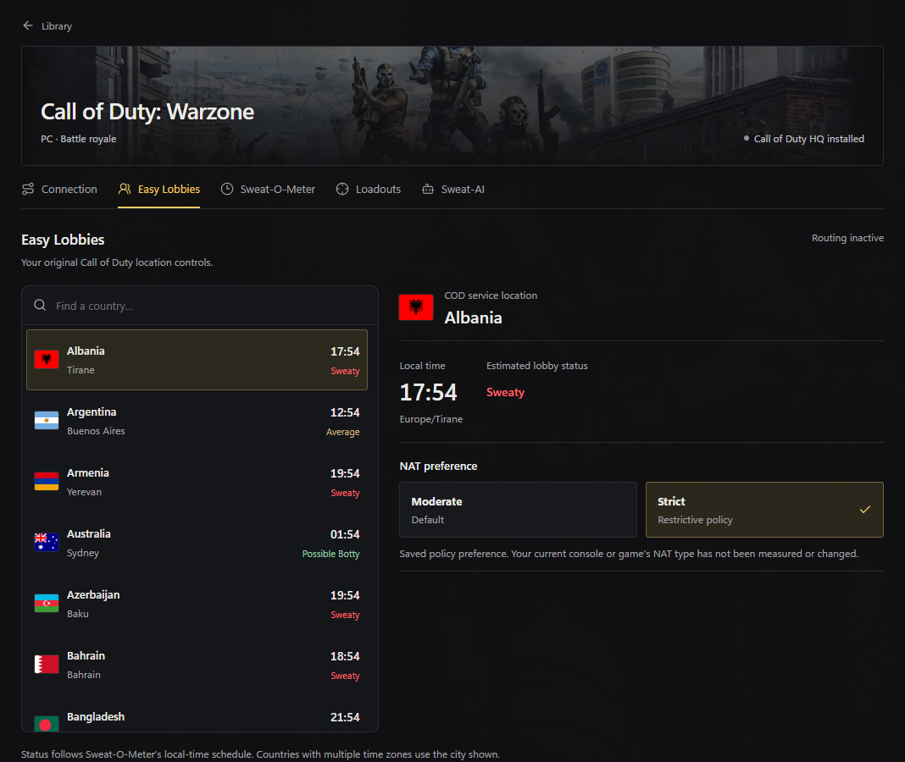
Task: Click the Azerbaijan flag icon
Action: tap(47, 604)
